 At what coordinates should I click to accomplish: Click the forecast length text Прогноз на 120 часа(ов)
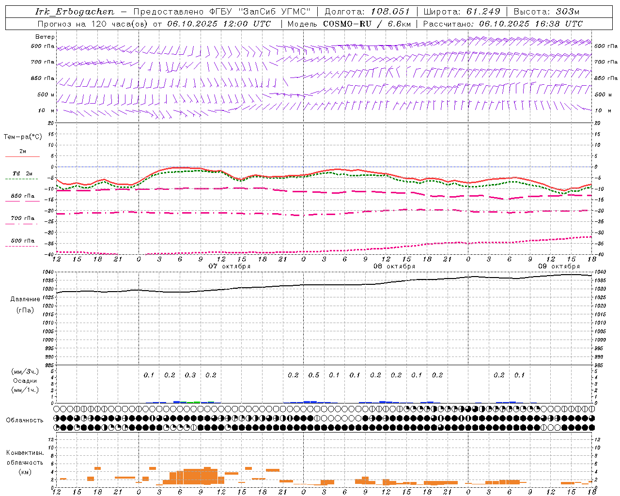(x=93, y=24)
